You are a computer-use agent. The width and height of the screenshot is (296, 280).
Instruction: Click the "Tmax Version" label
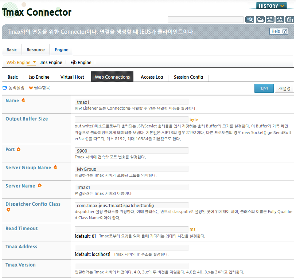tap(20, 265)
